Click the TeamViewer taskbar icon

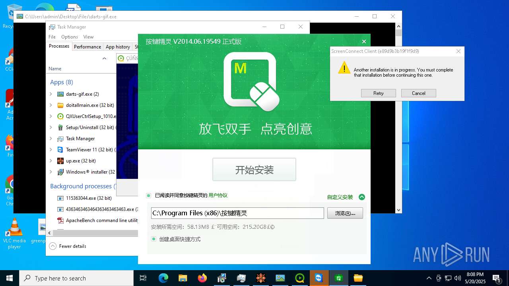click(319, 278)
